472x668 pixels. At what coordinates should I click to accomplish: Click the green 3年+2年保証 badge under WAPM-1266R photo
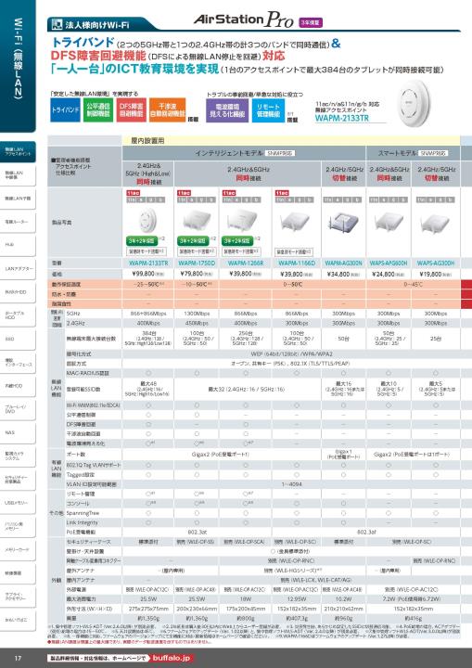pyautogui.click(x=238, y=241)
